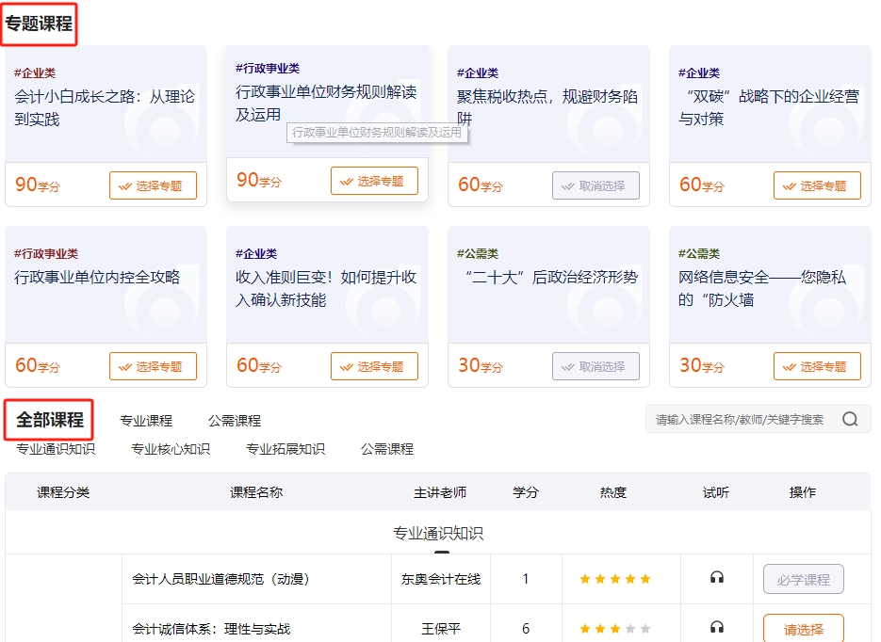Viewport: 881px width, 642px height.
Task: Select the 网络信息安全 topic
Action: tap(819, 365)
